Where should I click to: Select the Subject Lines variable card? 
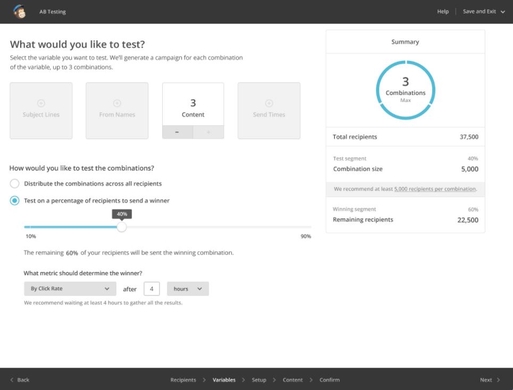tap(41, 111)
